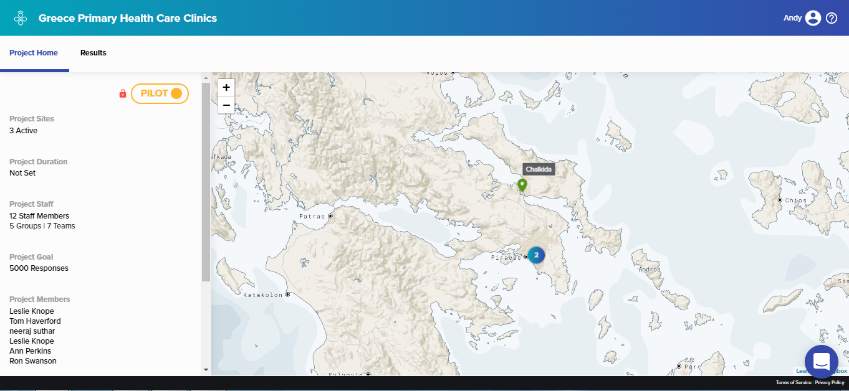Viewport: 849px width, 391px height.
Task: Click the Katakolon label on the map
Action: (x=263, y=295)
